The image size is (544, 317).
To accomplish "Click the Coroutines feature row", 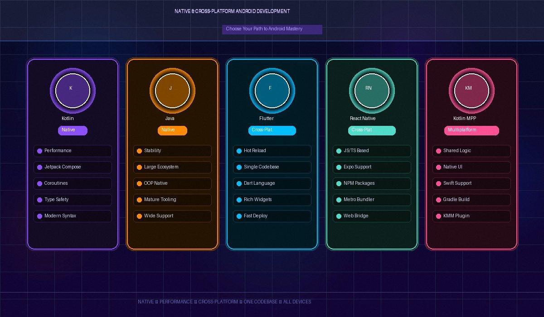I will [x=73, y=183].
